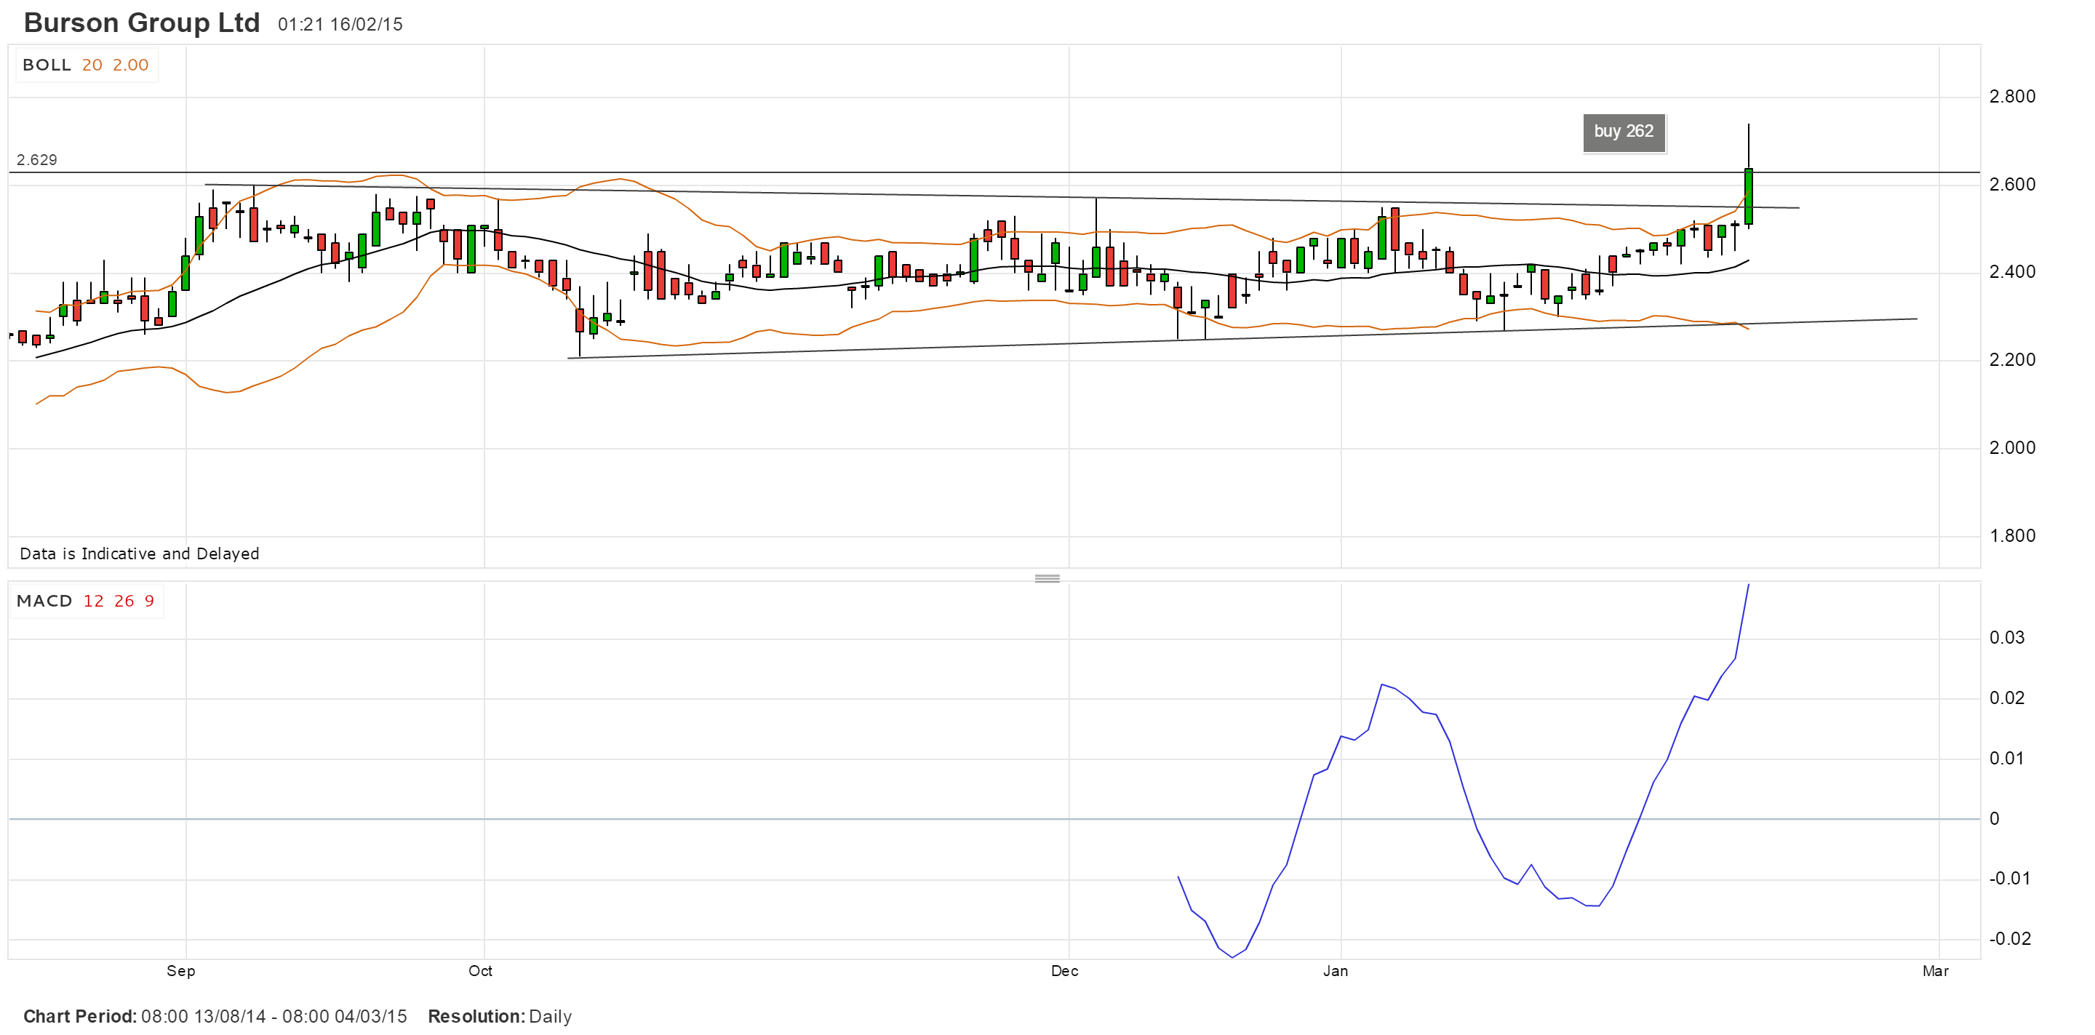Screen dimensions: 2095x1035
Task: Click the Resolution: Daily text
Action: (499, 1016)
